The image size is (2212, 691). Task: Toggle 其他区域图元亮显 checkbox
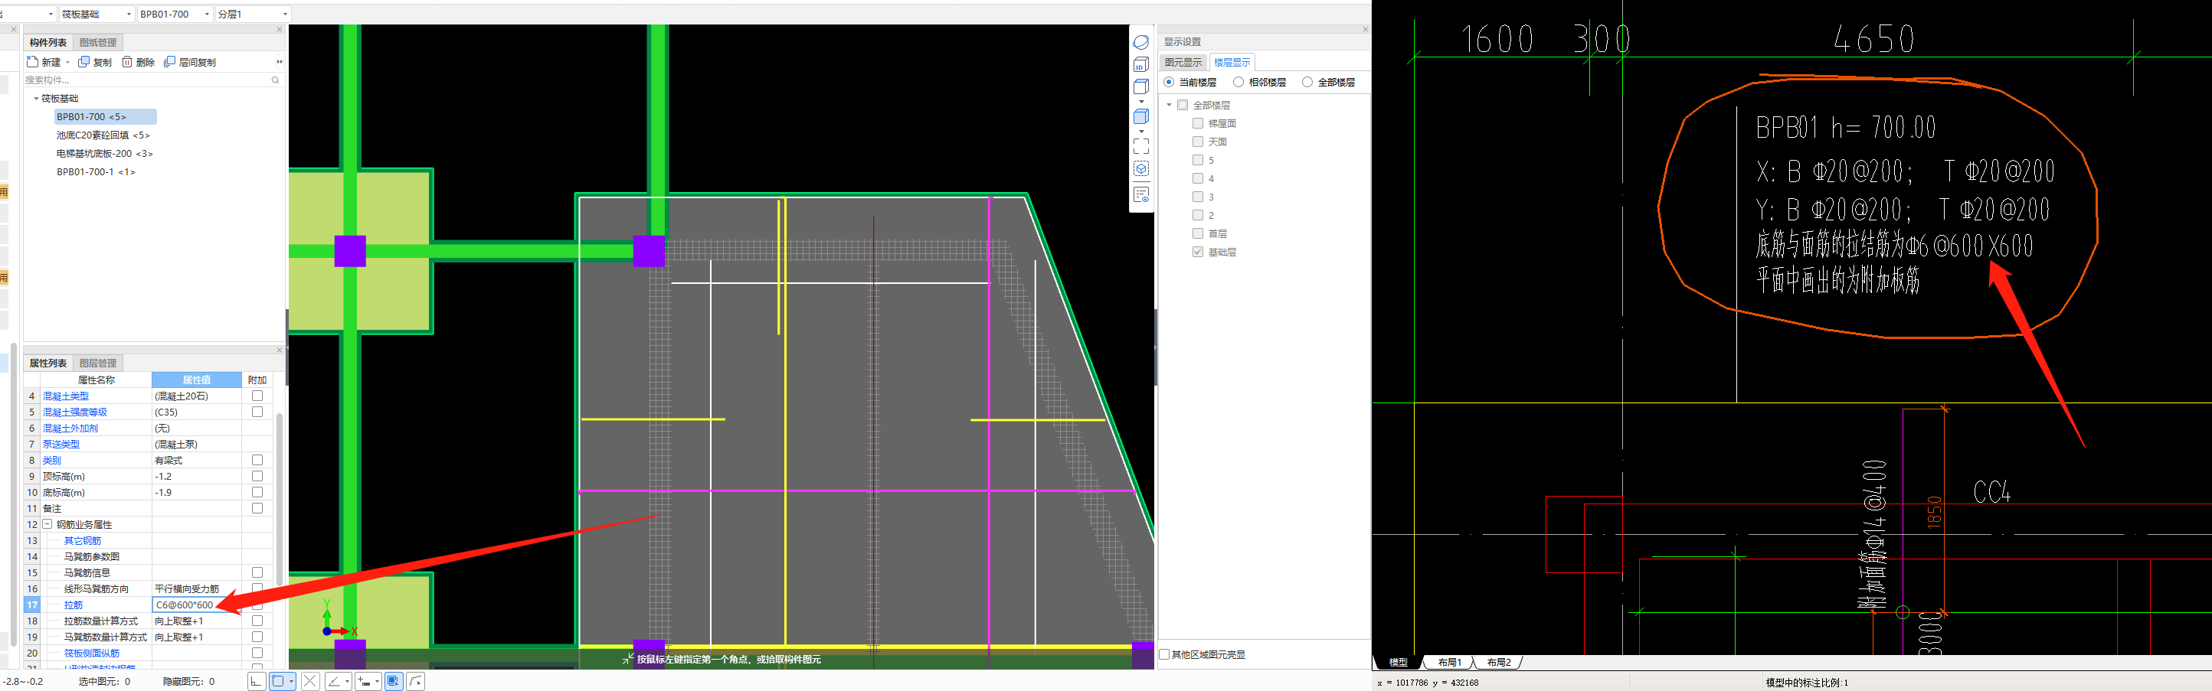[1164, 655]
